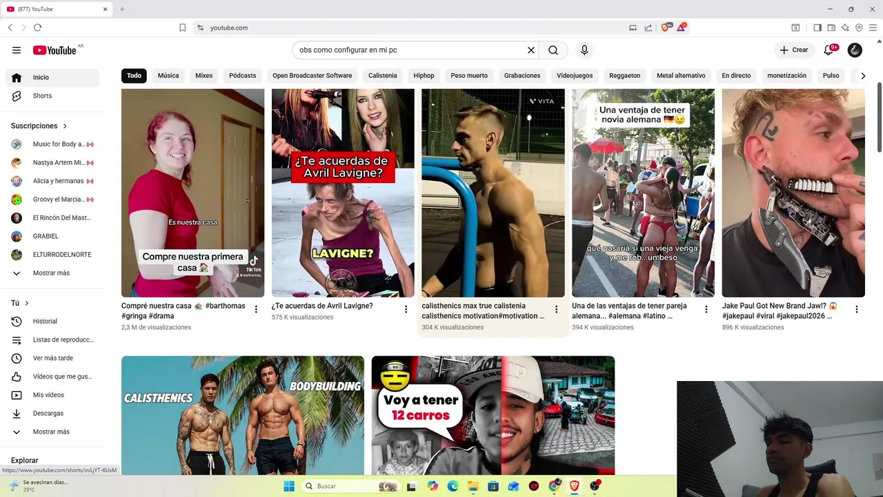
Task: Expand the Suscripciones section chevron
Action: point(65,126)
